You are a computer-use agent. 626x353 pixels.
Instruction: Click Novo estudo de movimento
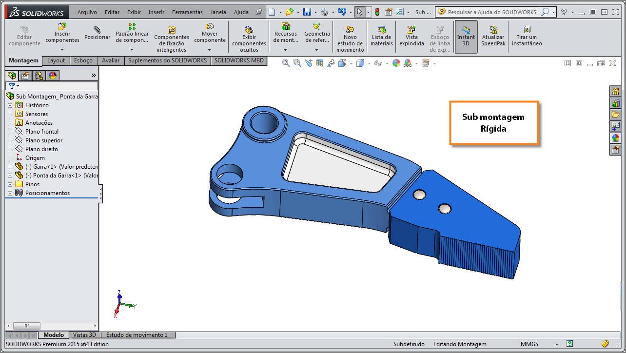[x=350, y=34]
